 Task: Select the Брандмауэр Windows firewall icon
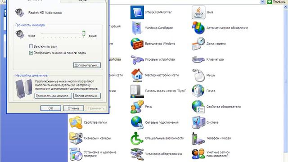coord(137,44)
